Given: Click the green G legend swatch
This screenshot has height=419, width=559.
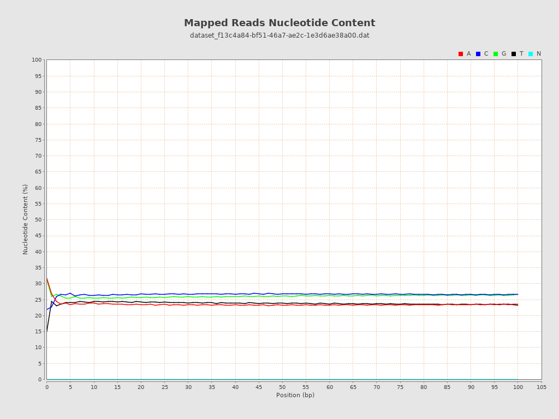Looking at the screenshot, I should [x=496, y=54].
